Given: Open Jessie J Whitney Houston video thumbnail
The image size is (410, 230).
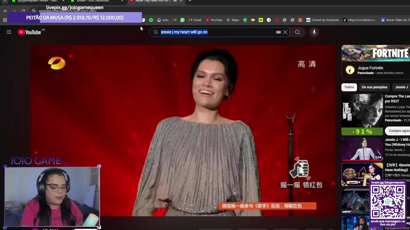Looking at the screenshot, I should (362, 149).
